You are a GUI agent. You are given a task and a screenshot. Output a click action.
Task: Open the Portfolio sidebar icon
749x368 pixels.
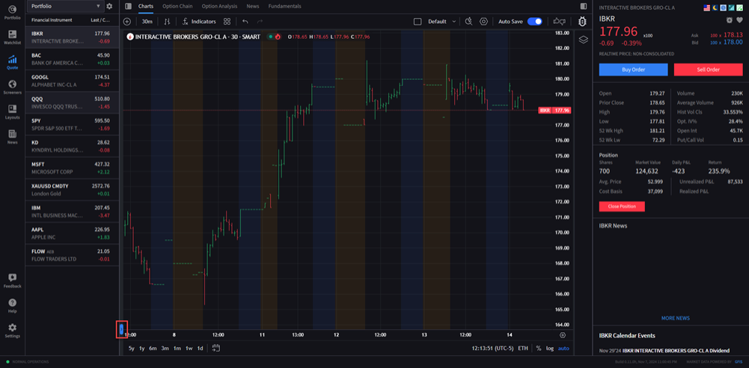(x=12, y=11)
